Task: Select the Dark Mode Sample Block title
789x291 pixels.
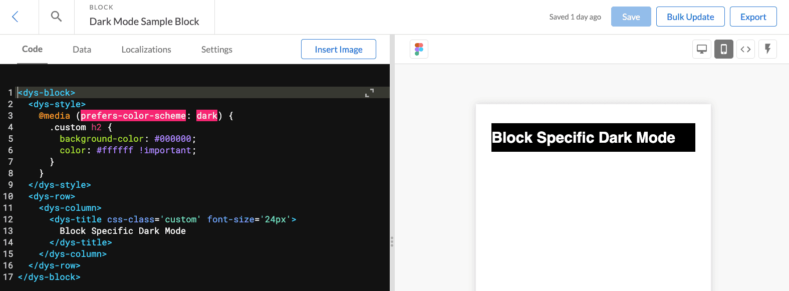Action: 144,22
